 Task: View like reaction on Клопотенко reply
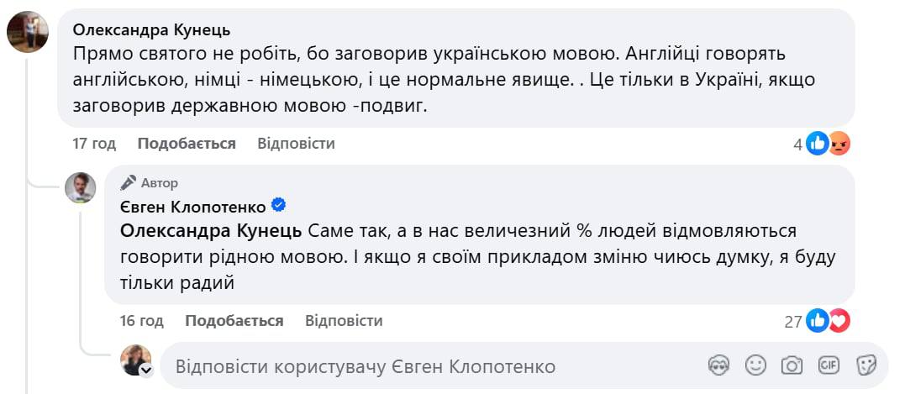(x=817, y=321)
